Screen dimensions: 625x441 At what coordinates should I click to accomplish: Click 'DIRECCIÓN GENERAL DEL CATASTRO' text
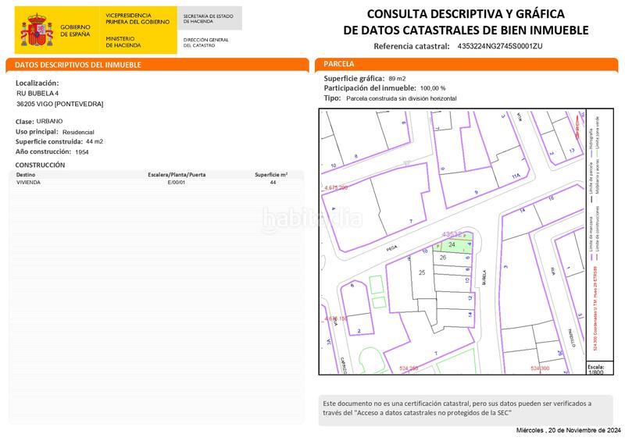205,43
